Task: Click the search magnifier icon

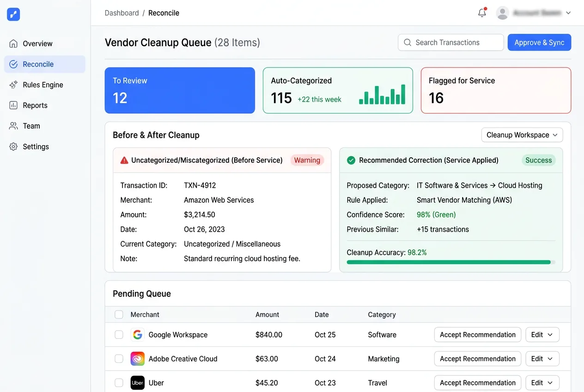Action: pos(408,43)
